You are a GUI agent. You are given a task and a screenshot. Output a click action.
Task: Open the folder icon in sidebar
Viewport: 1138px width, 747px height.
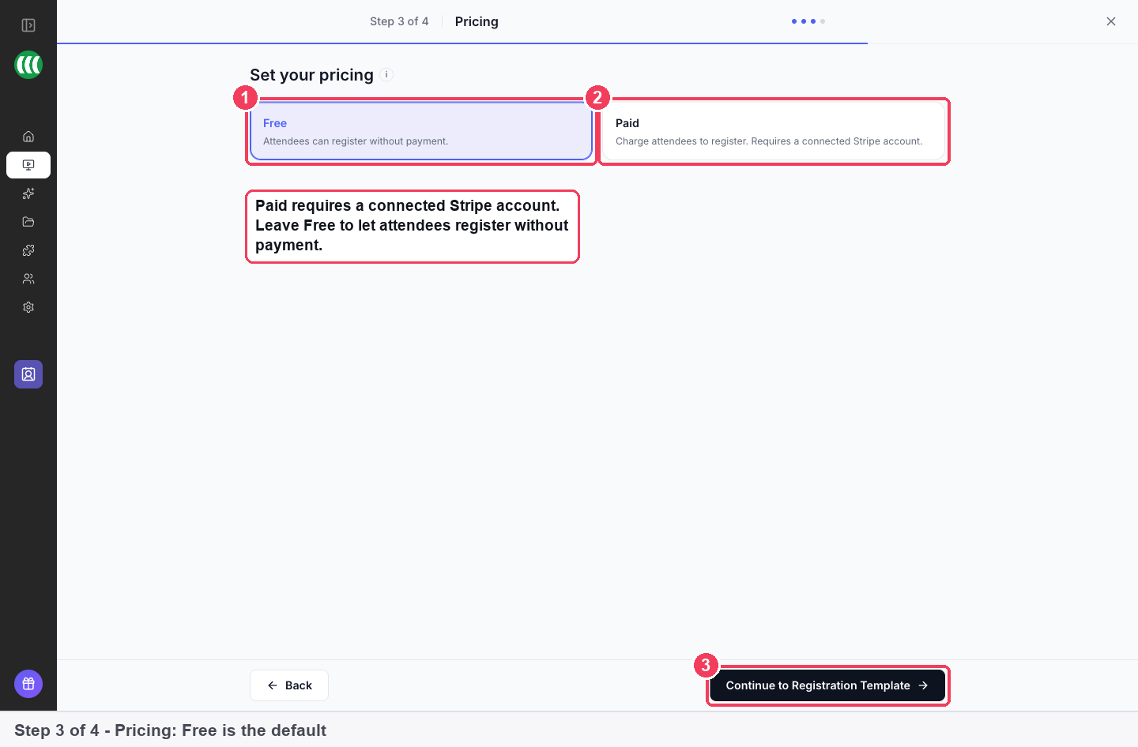pyautogui.click(x=28, y=222)
